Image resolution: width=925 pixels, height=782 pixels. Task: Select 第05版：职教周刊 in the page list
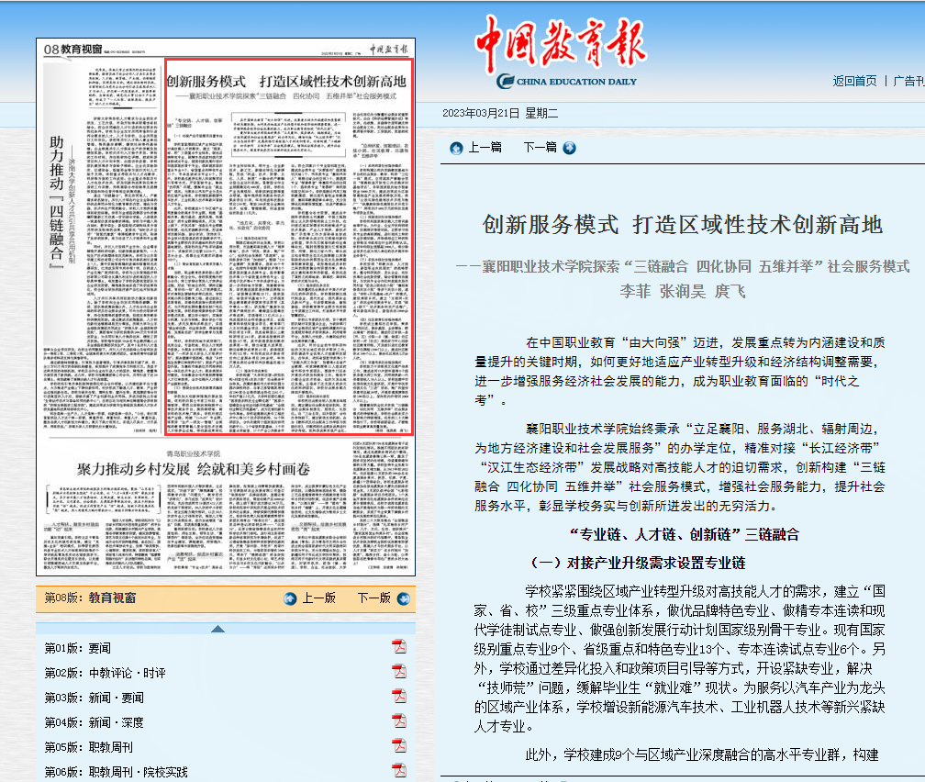[89, 747]
